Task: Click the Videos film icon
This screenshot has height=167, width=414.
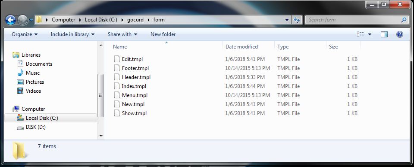Action: coord(20,91)
